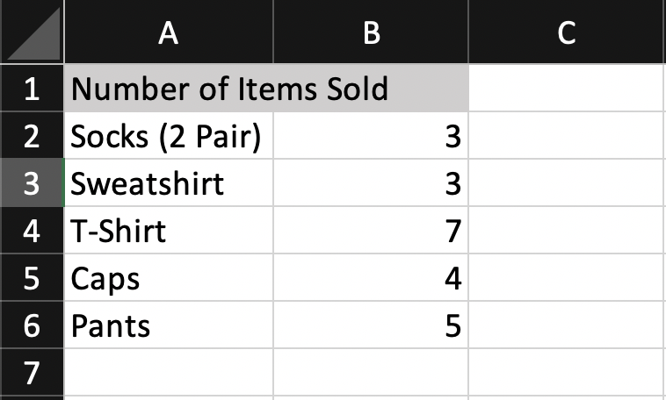Select the T-Shirt cell

pos(169,231)
